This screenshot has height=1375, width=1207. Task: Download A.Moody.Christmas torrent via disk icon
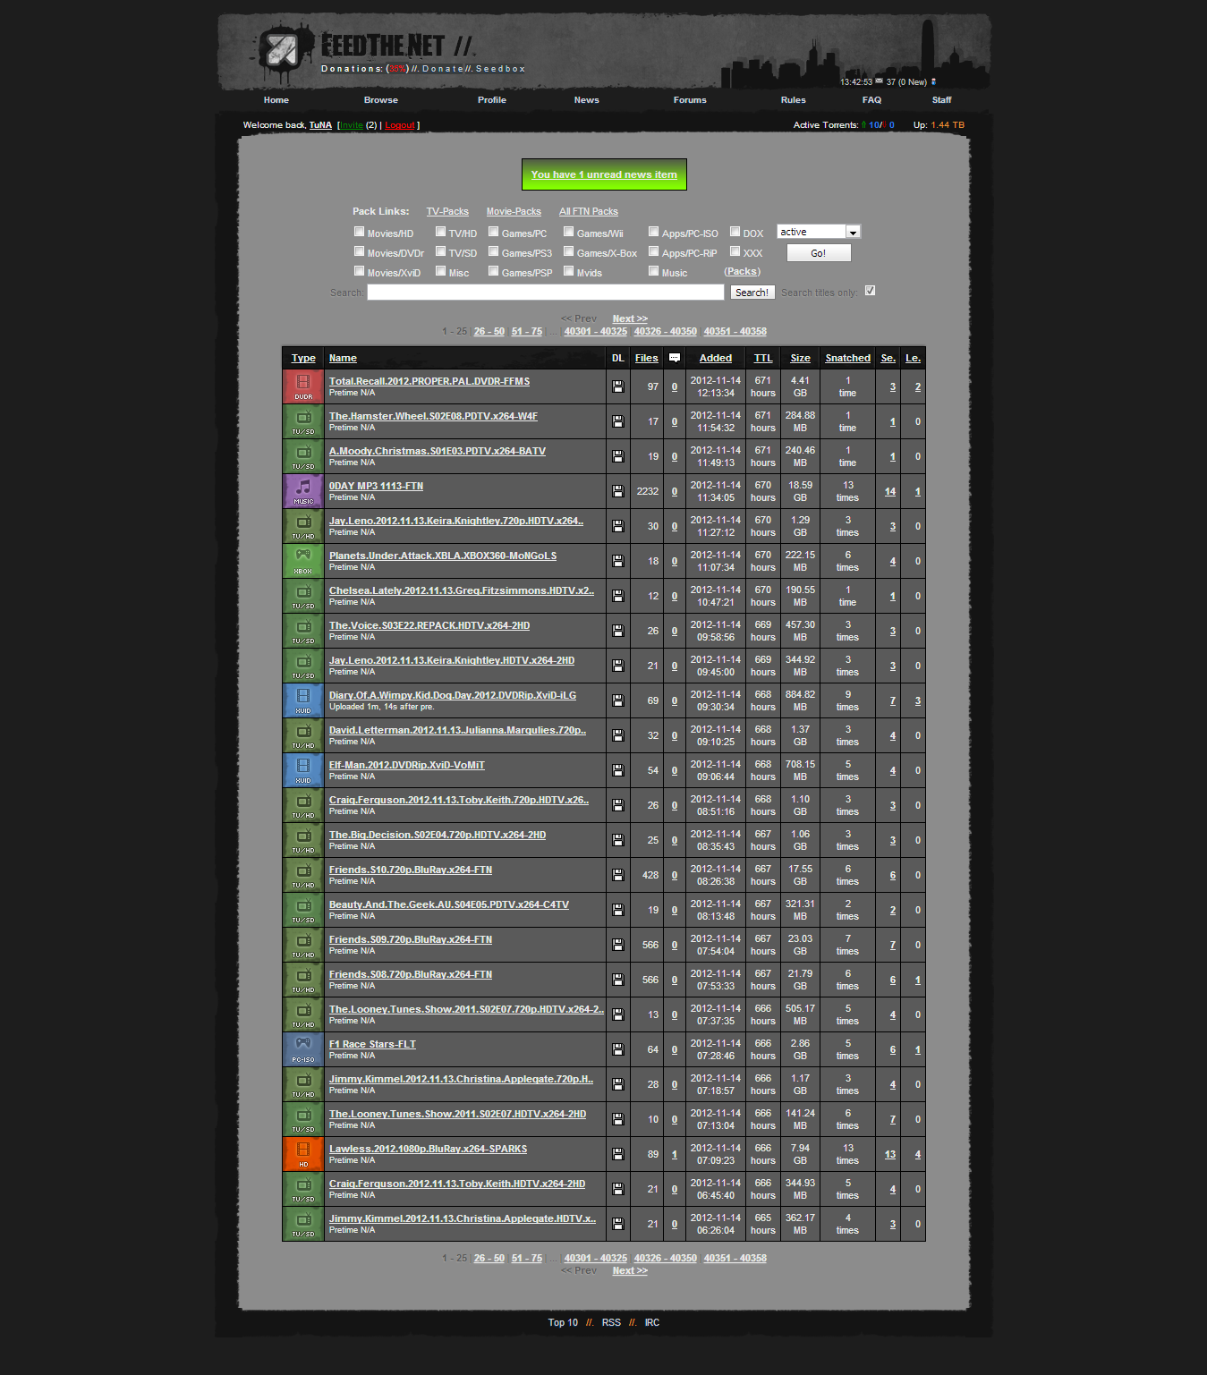pyautogui.click(x=617, y=456)
